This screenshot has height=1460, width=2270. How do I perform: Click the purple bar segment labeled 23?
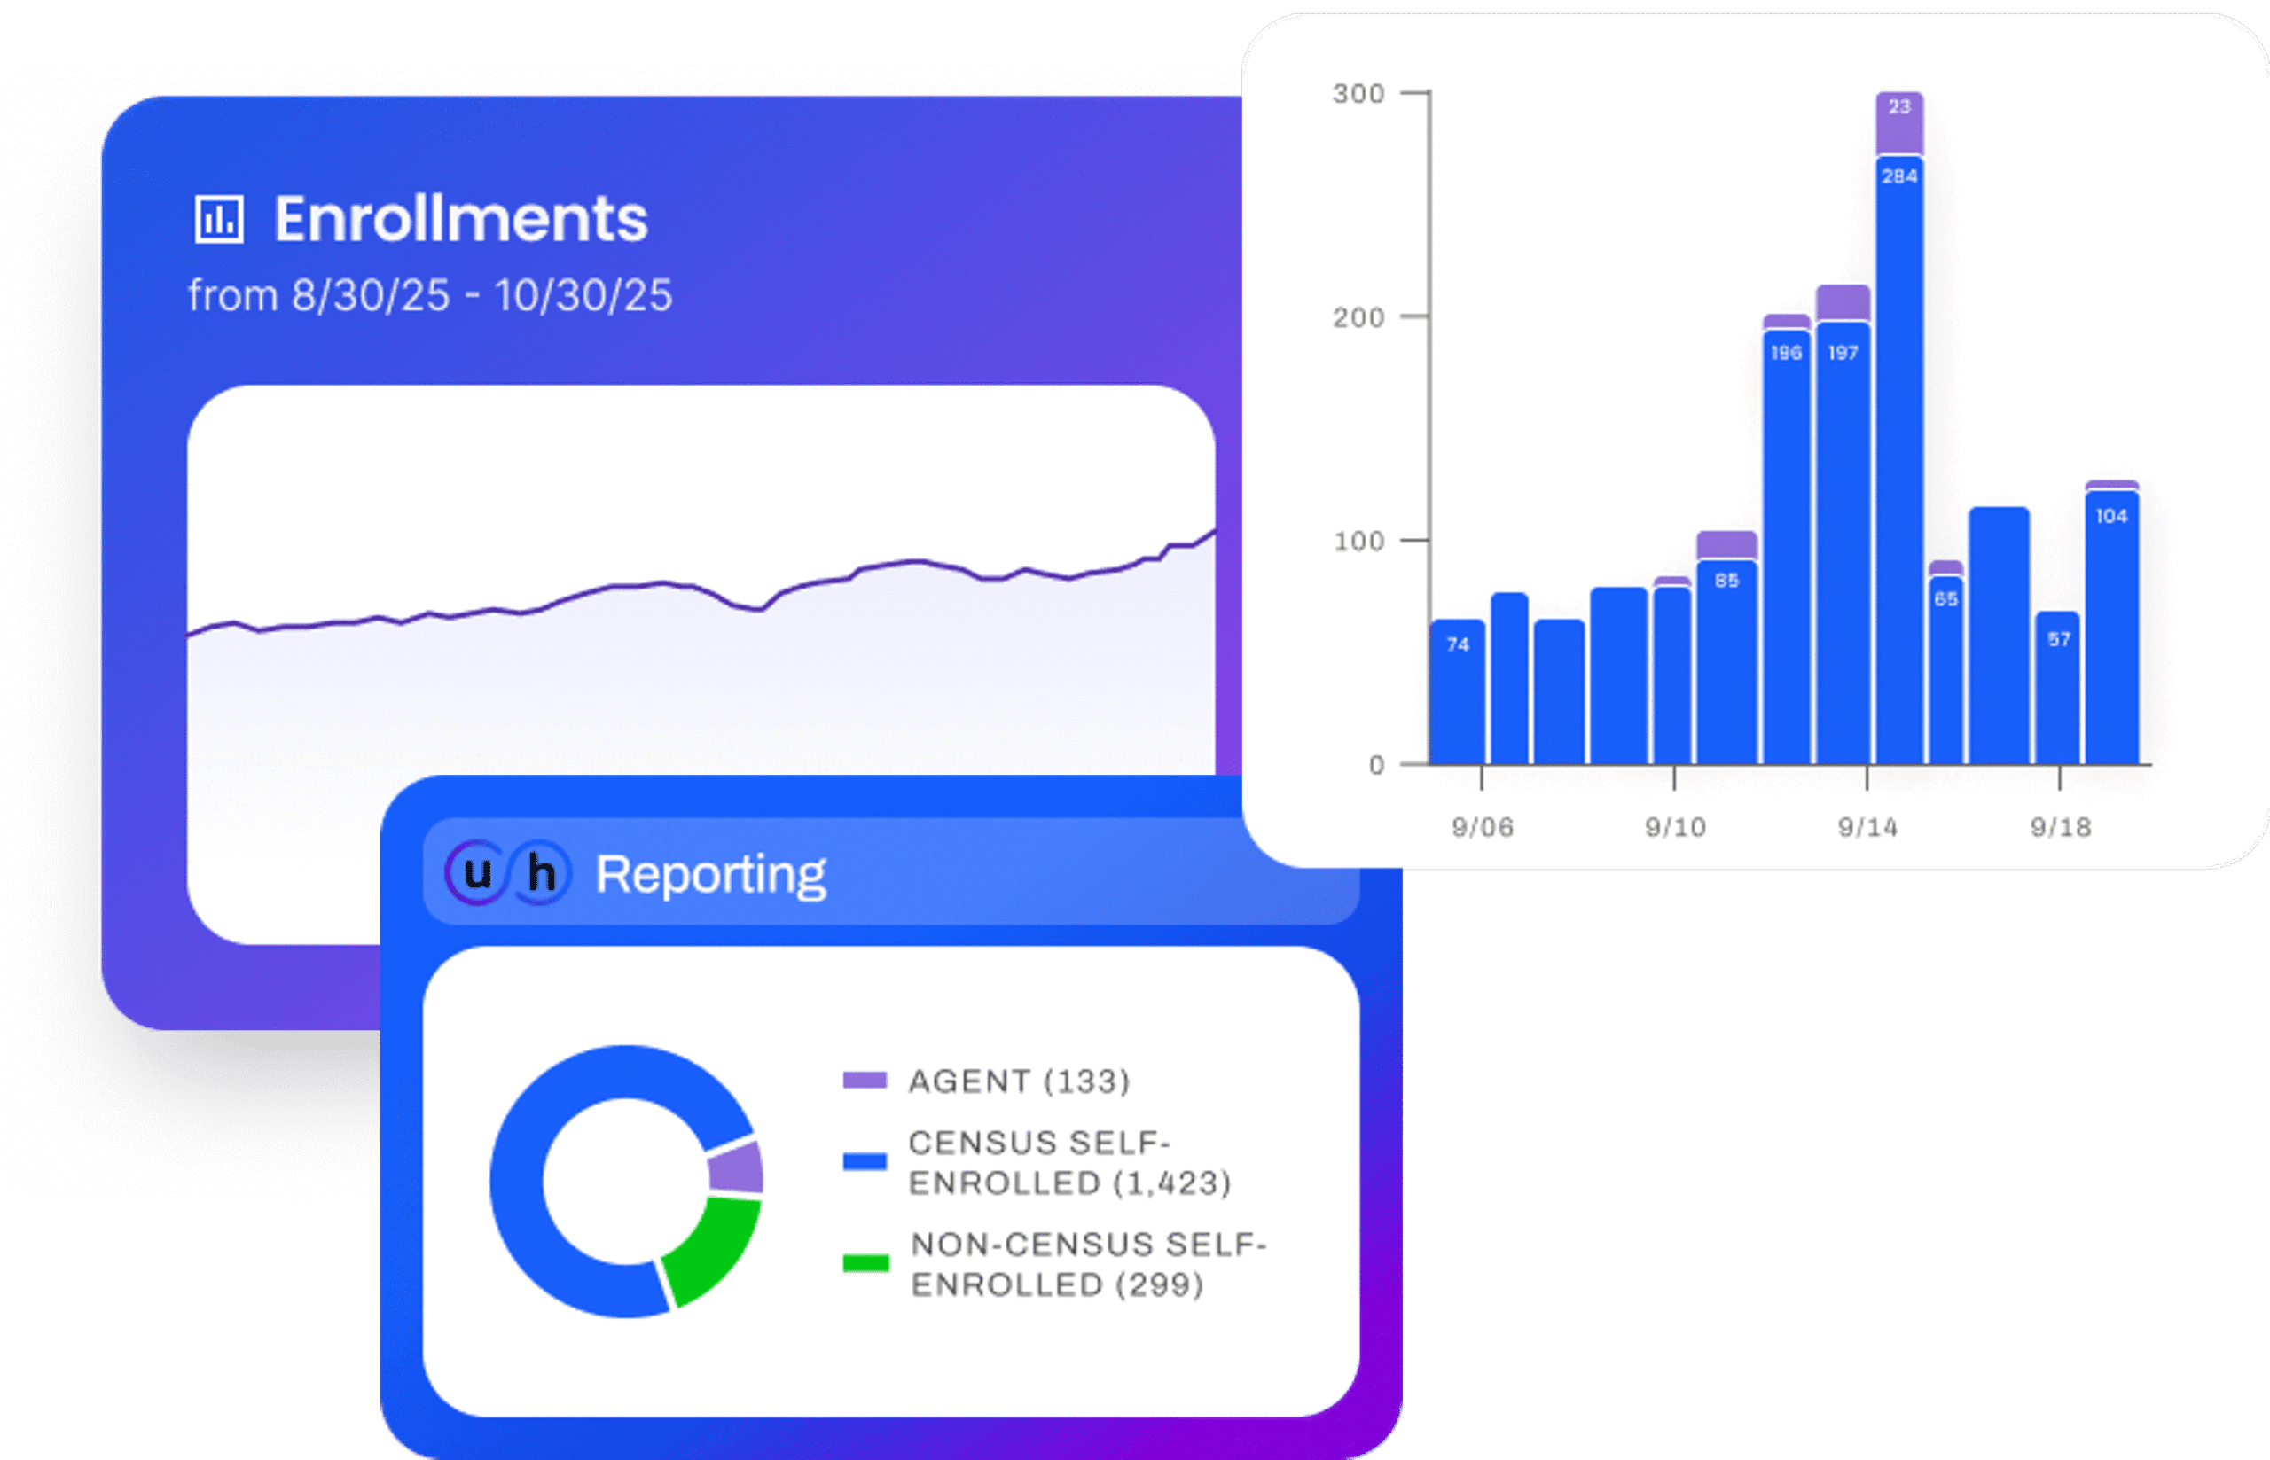pos(1899,122)
